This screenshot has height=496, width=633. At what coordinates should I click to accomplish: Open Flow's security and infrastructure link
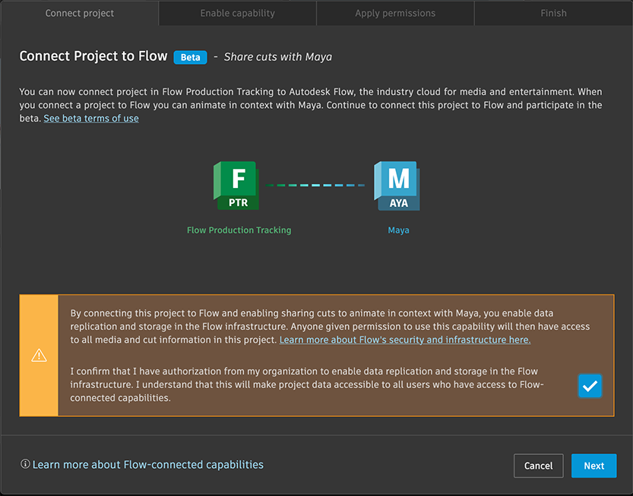[405, 340]
